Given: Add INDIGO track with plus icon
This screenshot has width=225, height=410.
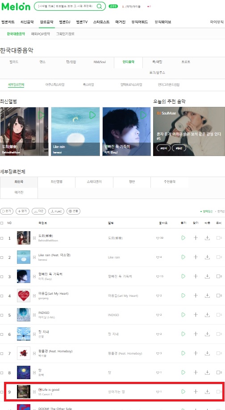Looking at the screenshot, I should pyautogui.click(x=196, y=315).
